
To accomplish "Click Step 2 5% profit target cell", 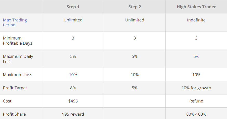I will 135,88.
